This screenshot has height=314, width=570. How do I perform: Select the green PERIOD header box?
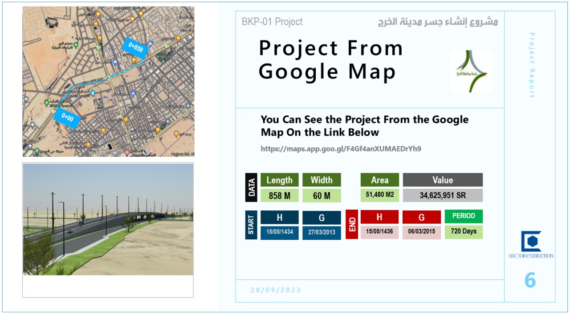tap(464, 216)
